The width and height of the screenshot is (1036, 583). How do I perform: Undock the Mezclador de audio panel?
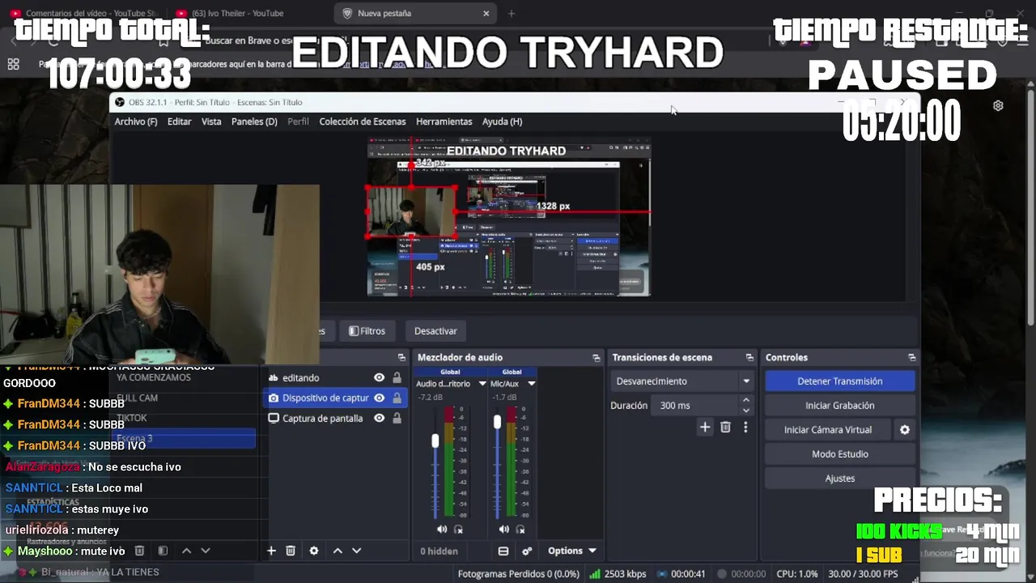click(x=597, y=357)
